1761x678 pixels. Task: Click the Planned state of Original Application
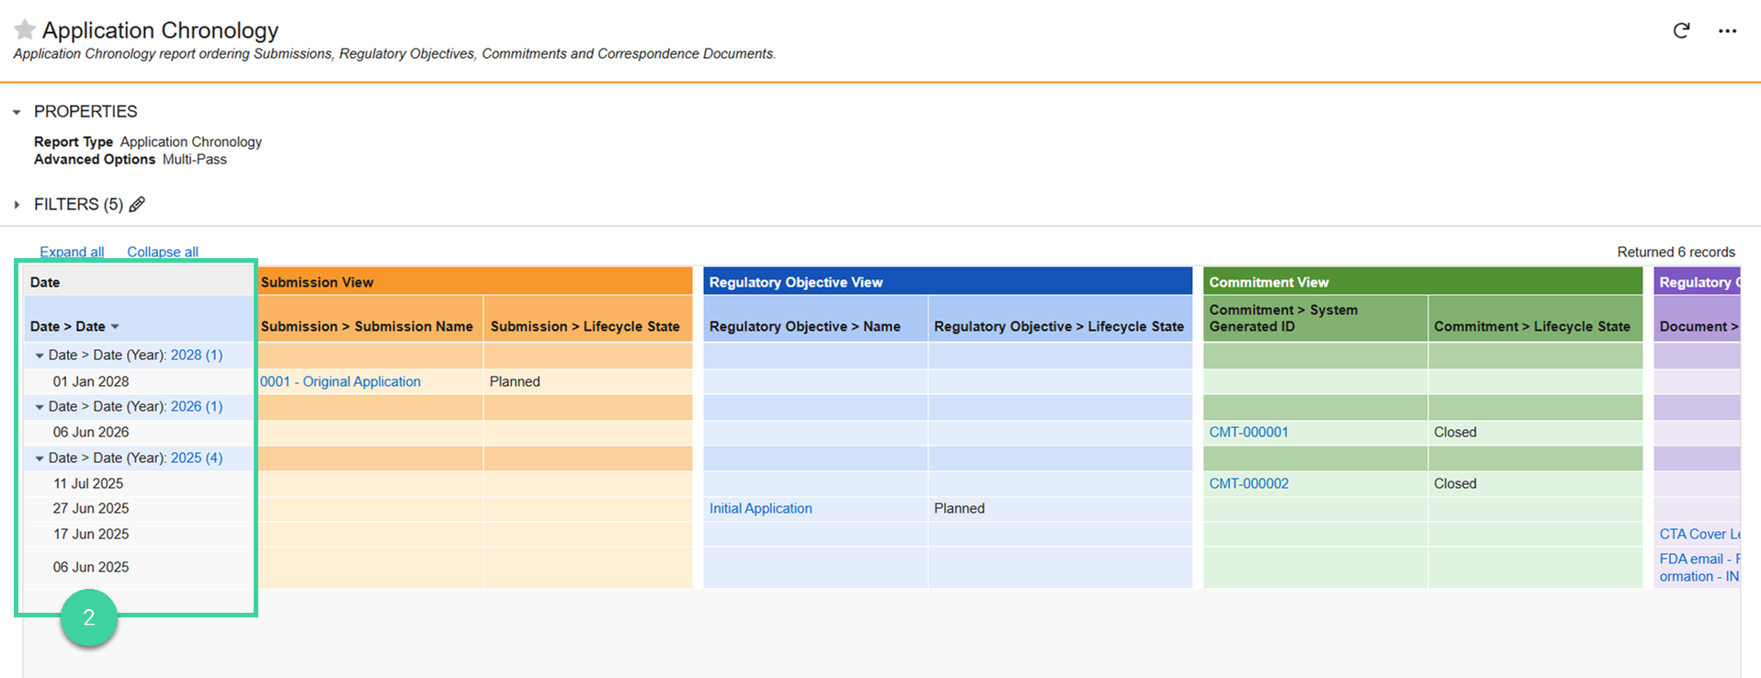coord(515,381)
